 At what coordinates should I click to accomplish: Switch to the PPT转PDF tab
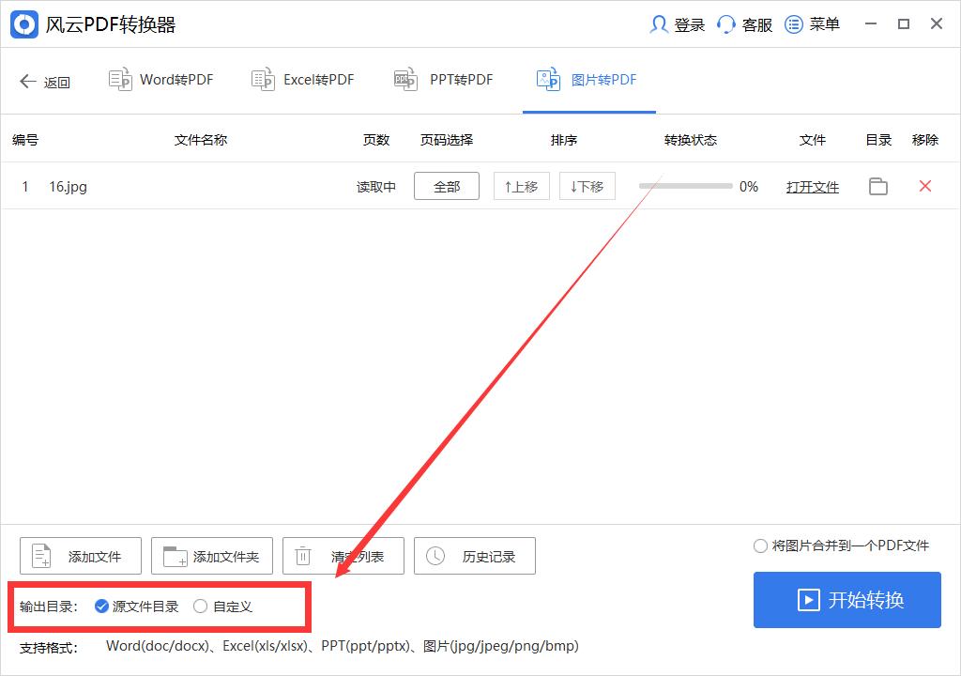[x=443, y=80]
